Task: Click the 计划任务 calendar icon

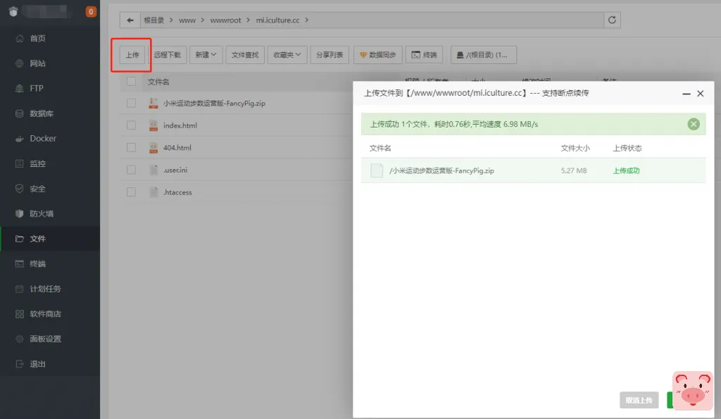Action: (19, 289)
